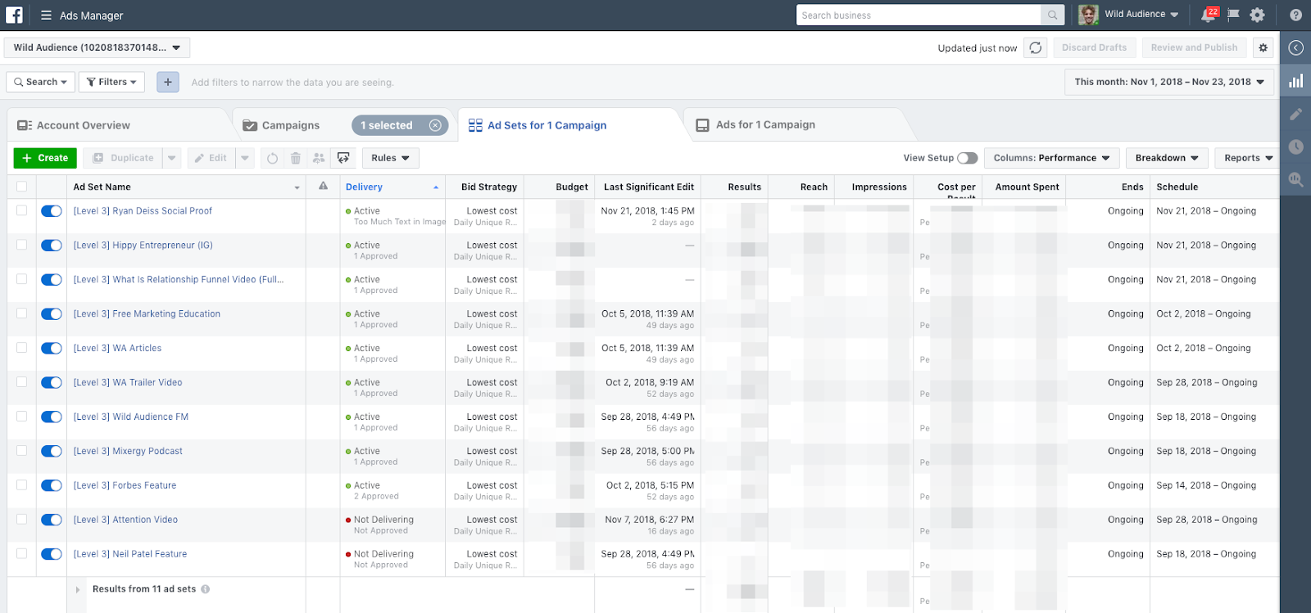
Task: Open the Columns: Performance dropdown
Action: pos(1051,158)
